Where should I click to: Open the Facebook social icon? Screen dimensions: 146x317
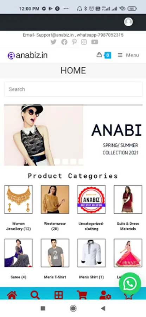pos(64,42)
